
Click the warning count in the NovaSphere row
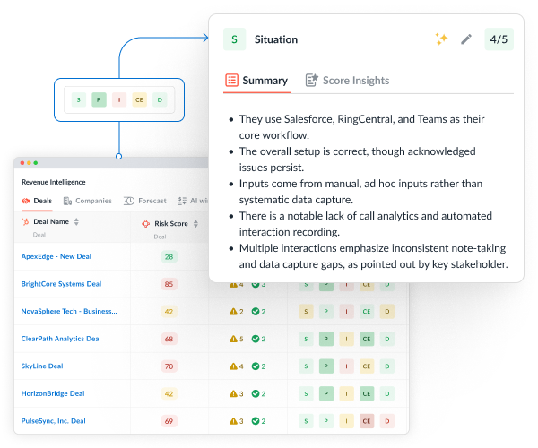pos(237,312)
